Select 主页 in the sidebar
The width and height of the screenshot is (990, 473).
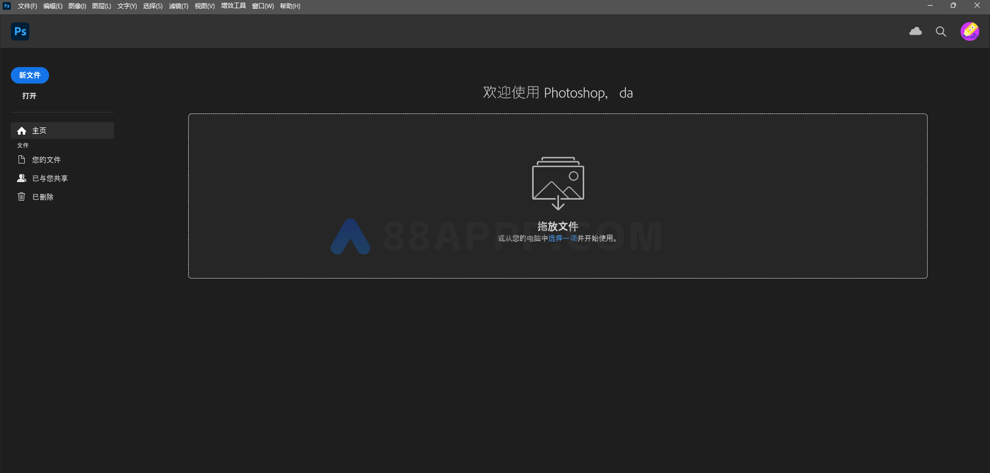(62, 131)
